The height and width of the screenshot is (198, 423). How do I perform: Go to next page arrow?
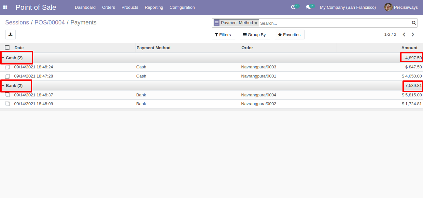413,35
